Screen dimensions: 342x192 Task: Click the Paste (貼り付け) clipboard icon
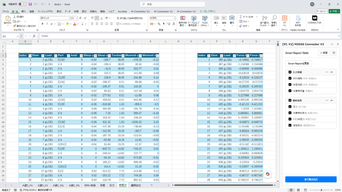8,19
